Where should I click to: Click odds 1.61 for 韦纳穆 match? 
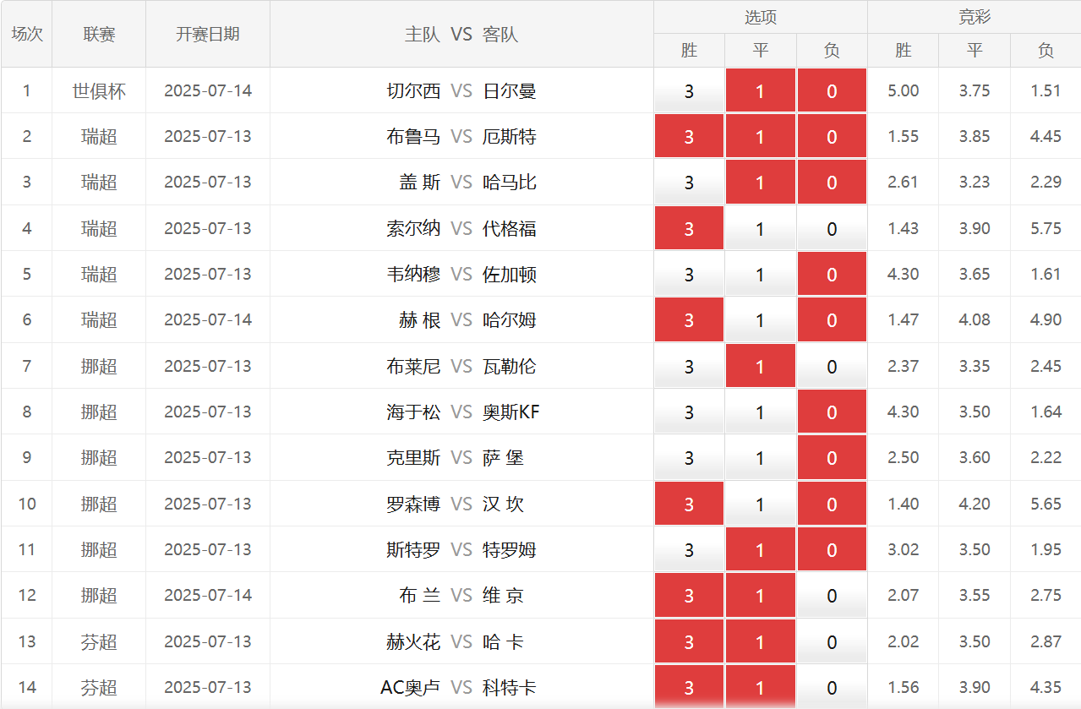click(1046, 274)
